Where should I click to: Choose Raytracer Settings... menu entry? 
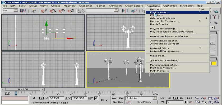pos(177,29)
